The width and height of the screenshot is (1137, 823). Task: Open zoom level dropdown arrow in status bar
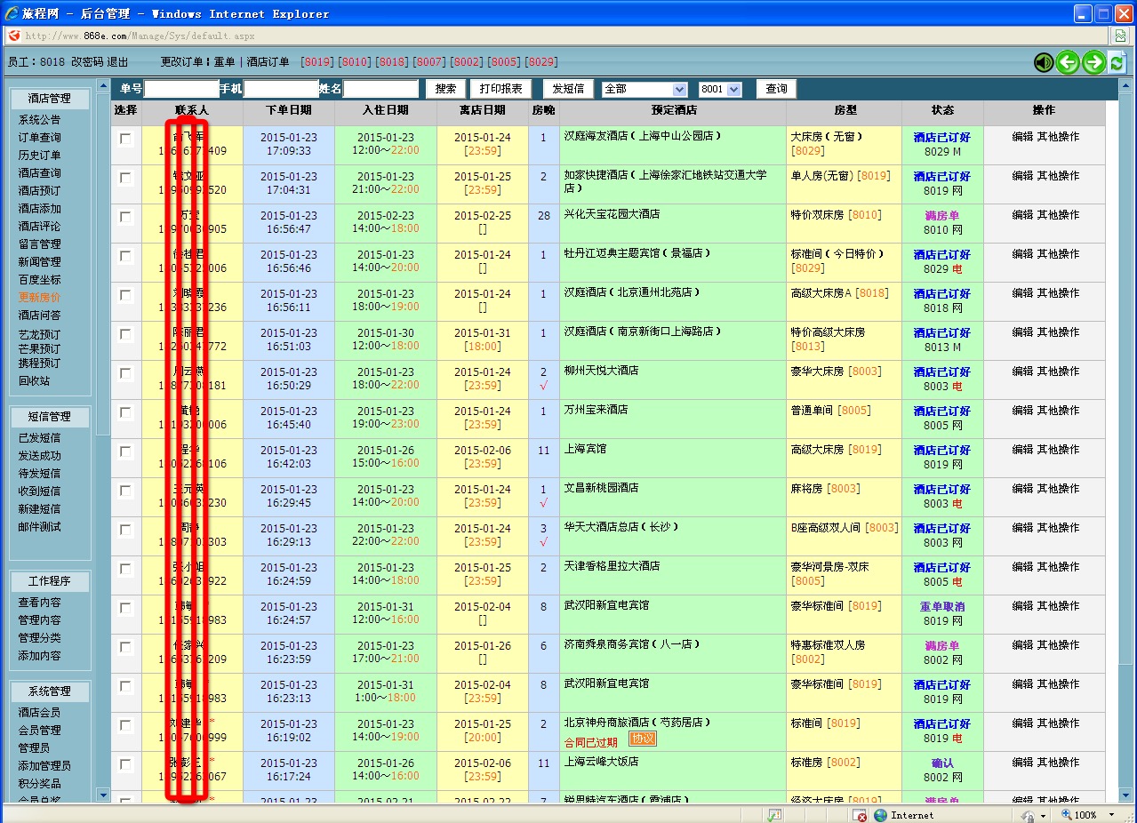1111,815
